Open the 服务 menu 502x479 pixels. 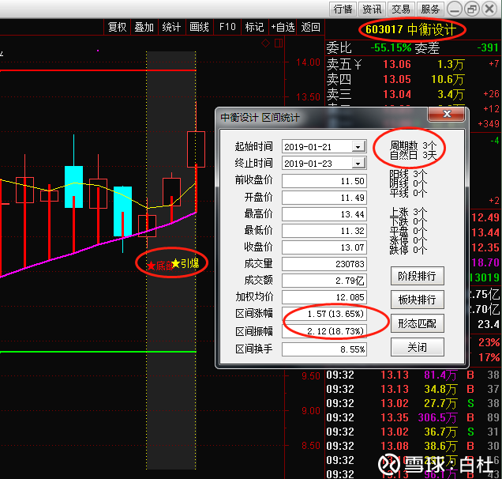430,9
